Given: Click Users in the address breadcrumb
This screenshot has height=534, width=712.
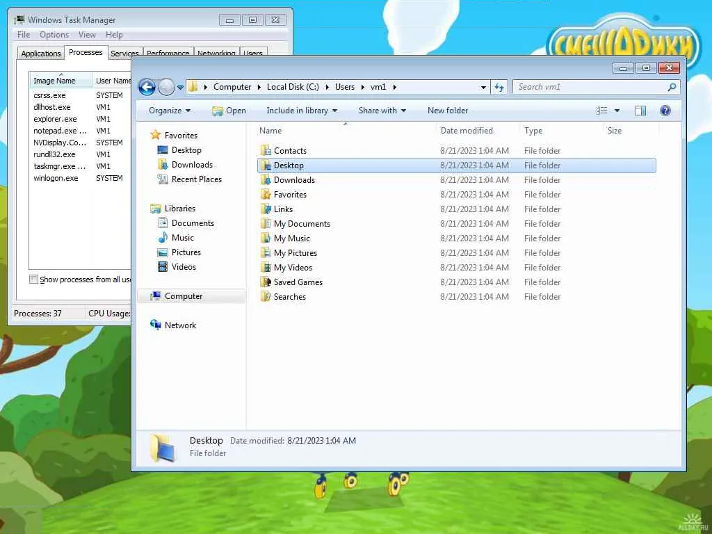Looking at the screenshot, I should click(345, 87).
